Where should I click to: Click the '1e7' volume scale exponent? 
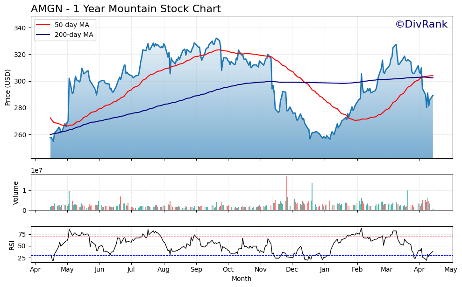(36, 171)
